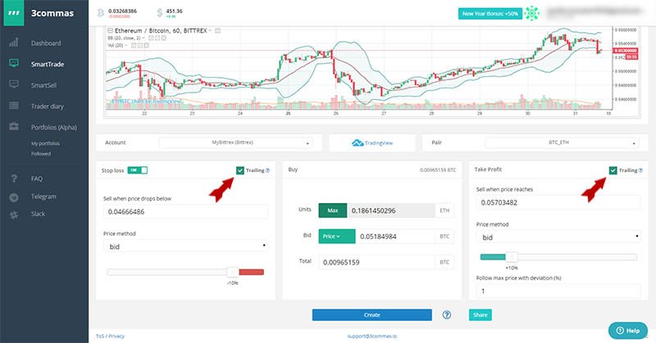This screenshot has width=656, height=343.
Task: Open the Dashboard page
Action: click(46, 43)
